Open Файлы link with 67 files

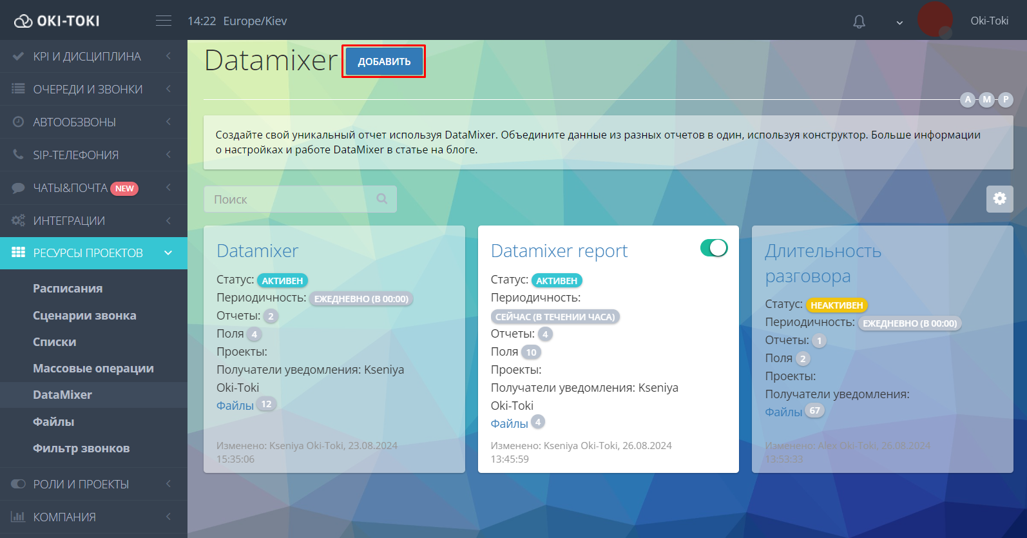point(783,412)
